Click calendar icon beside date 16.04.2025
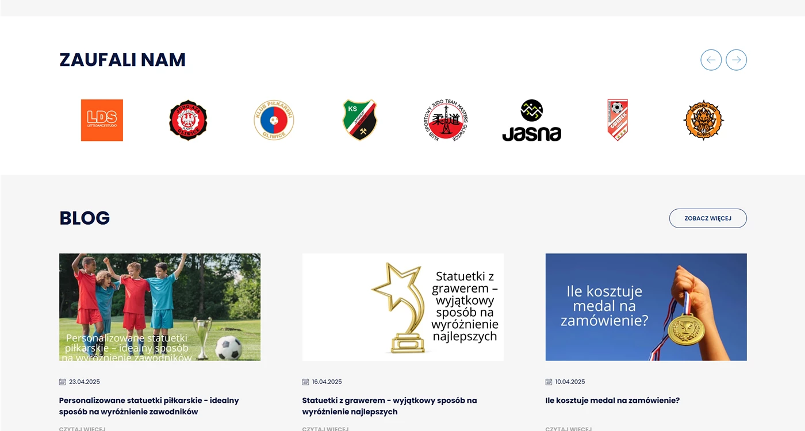 point(306,382)
